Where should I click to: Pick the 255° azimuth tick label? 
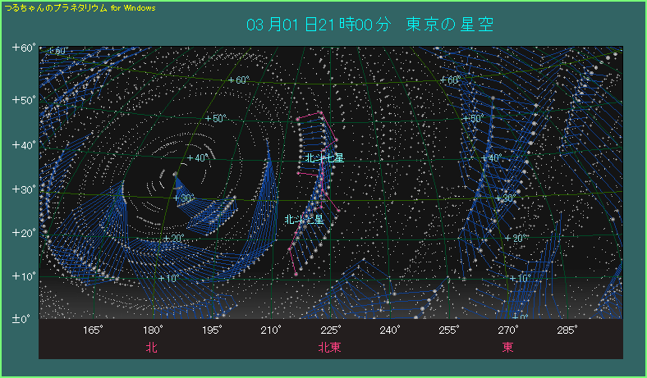[449, 330]
